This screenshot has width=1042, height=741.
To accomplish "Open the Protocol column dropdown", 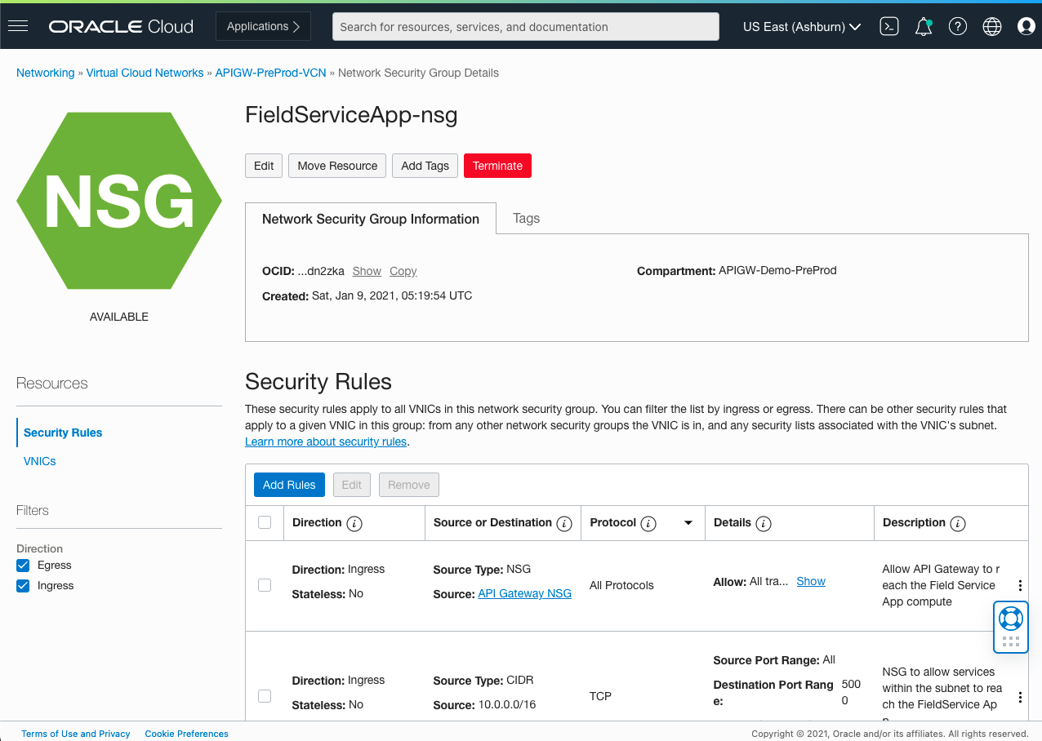I will (x=688, y=522).
